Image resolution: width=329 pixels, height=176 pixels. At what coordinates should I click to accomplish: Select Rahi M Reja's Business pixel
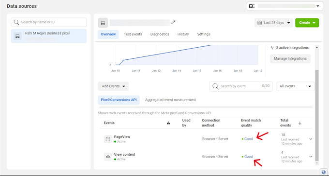49,36
